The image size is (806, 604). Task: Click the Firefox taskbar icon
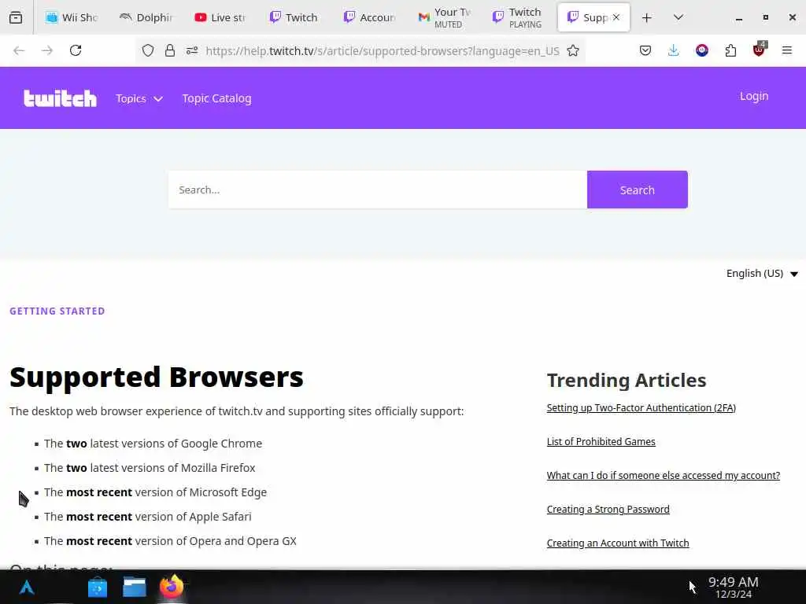coord(172,586)
